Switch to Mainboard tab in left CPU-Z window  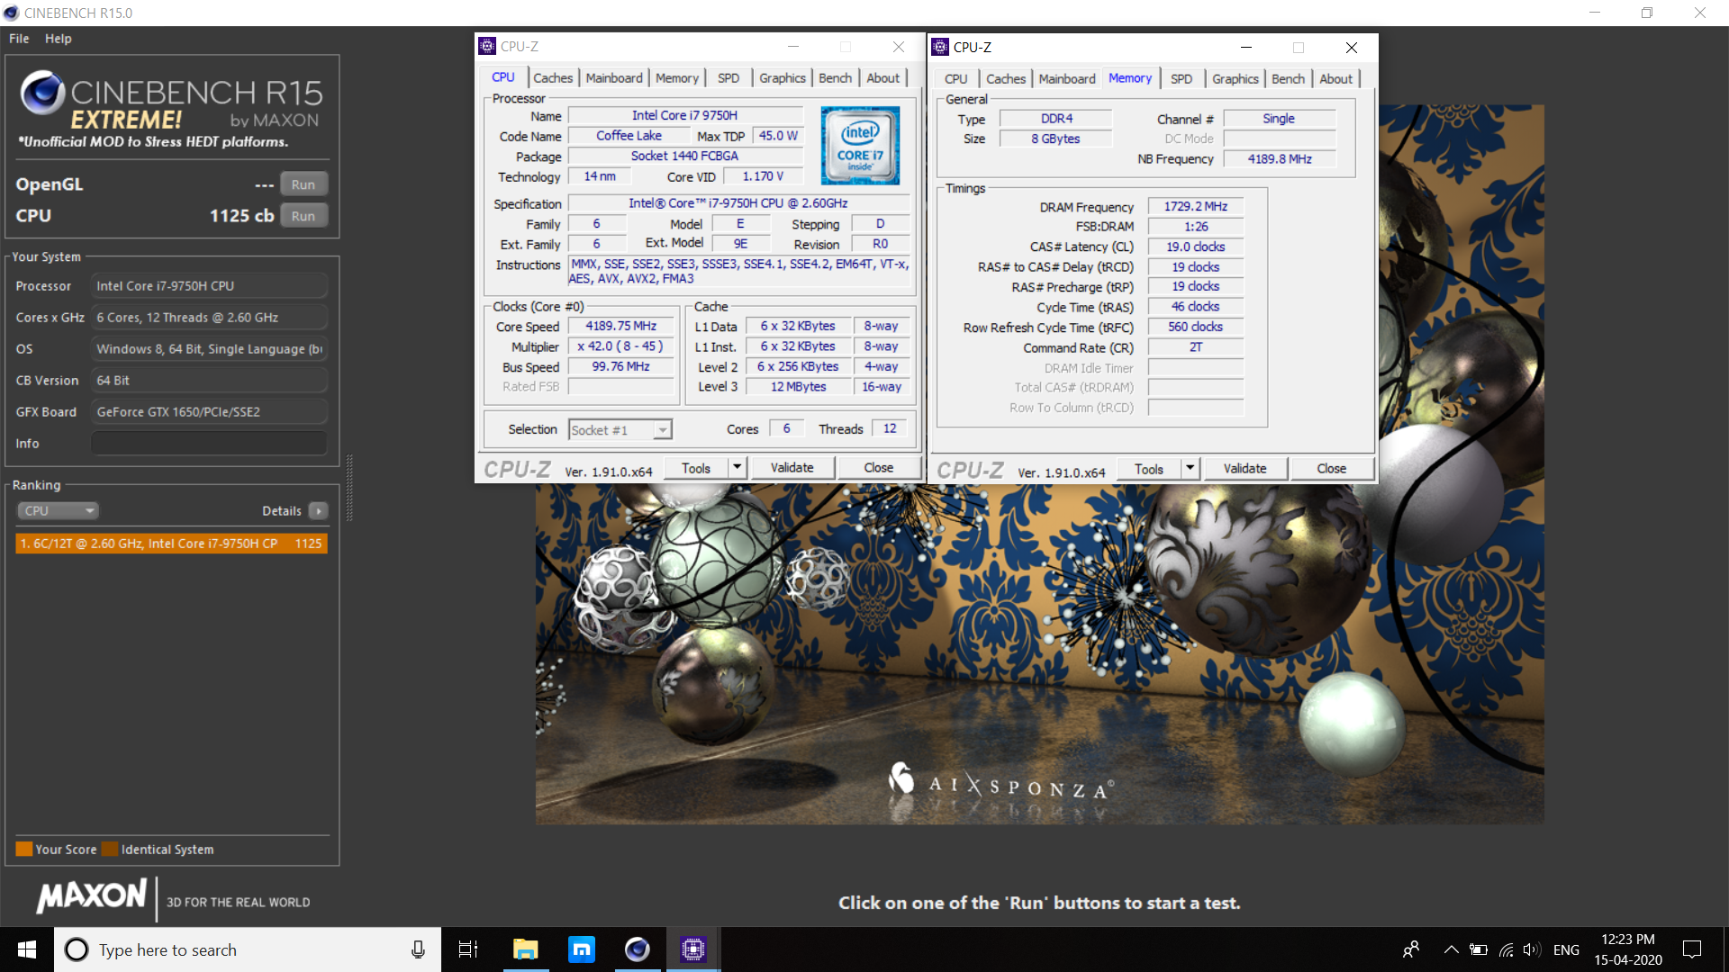pos(614,78)
